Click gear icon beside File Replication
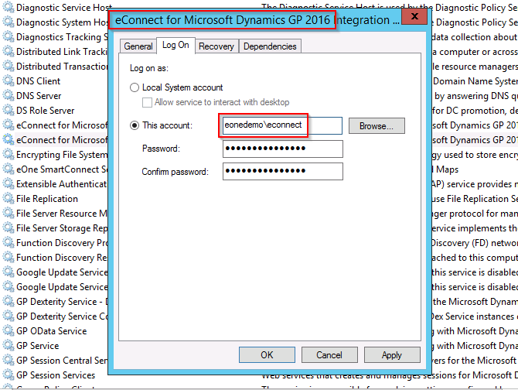 point(8,198)
